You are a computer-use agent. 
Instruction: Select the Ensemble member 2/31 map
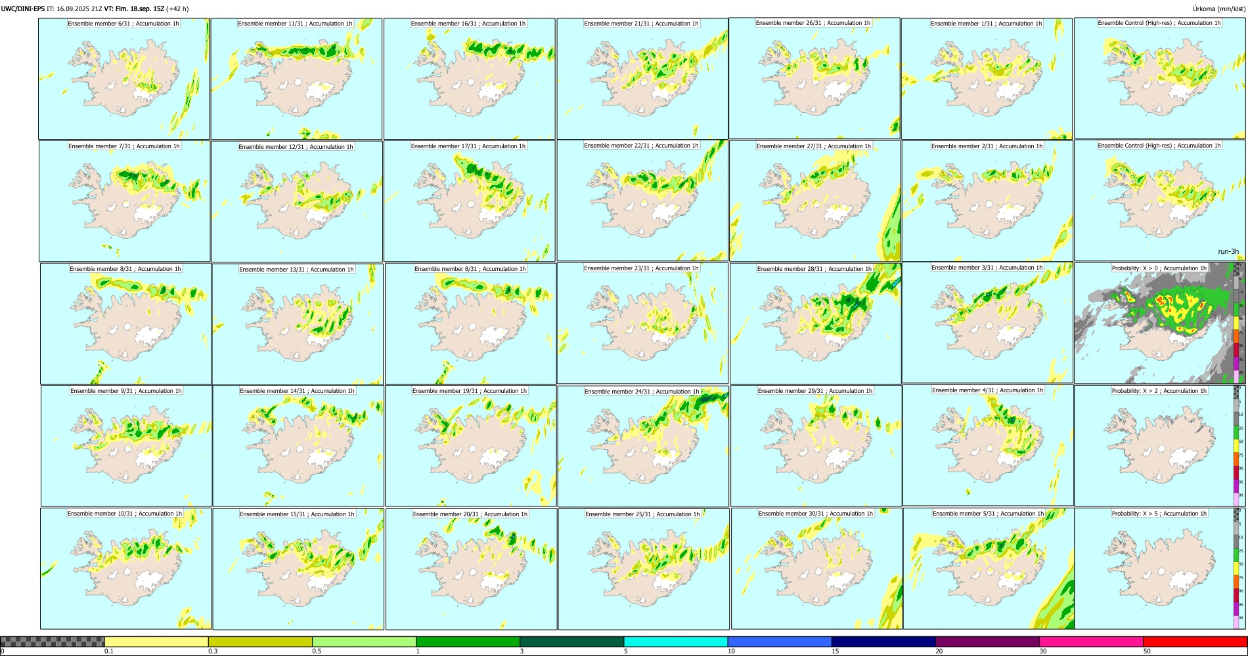(987, 201)
